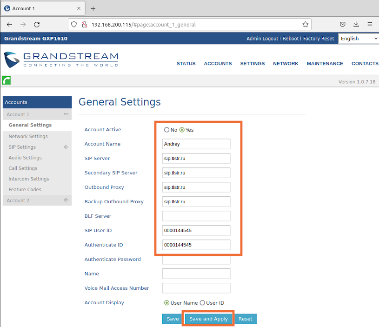The image size is (379, 327).
Task: Open the Pocket save icon
Action: tap(343, 24)
